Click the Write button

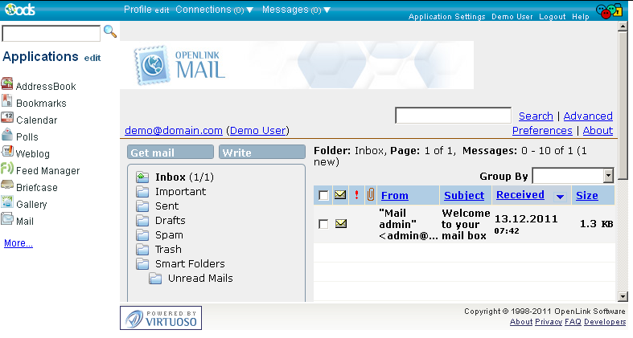tap(261, 153)
